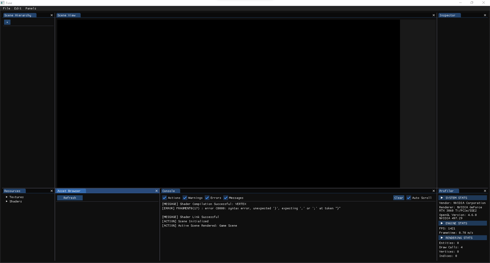Screen dimensions: 490x263
Task: Collapse the RENDERING STATS section
Action: pos(462,238)
